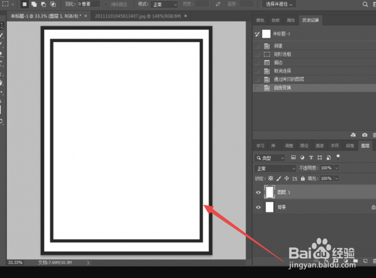Screen dimensions: 376x278
Task: Select the rectangular marquee tool preset icon
Action: tap(5, 4)
